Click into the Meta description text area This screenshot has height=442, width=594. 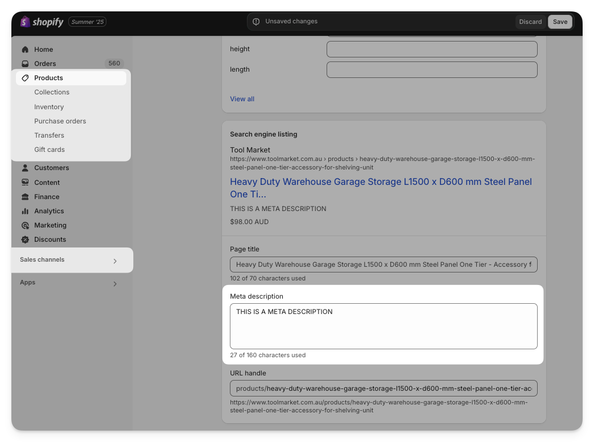click(383, 326)
